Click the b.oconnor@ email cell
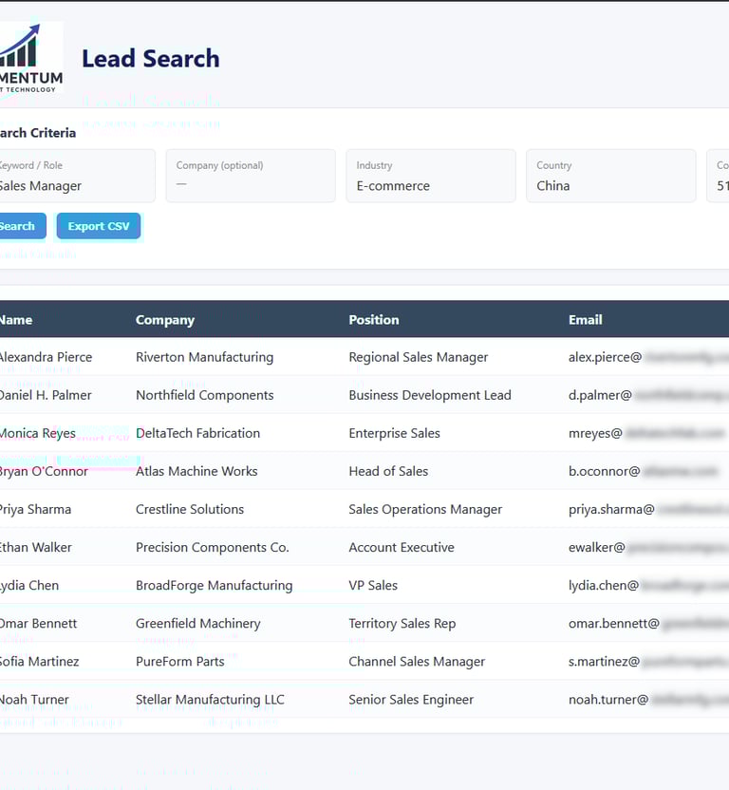729x790 pixels. click(643, 471)
